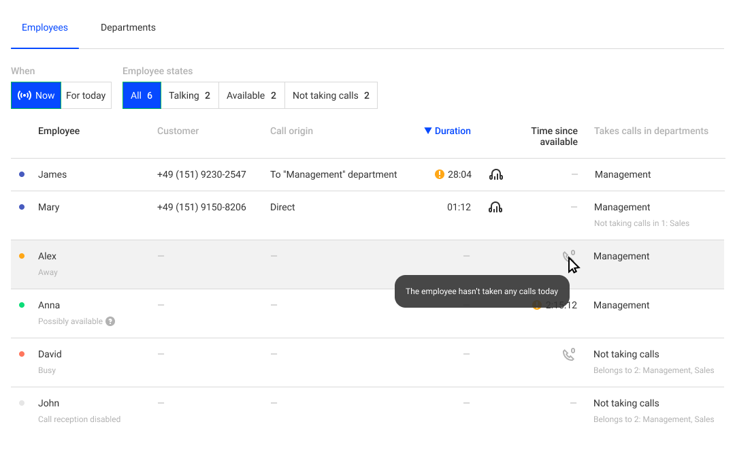
Task: Toggle the Duration column sort arrow
Action: (x=428, y=131)
